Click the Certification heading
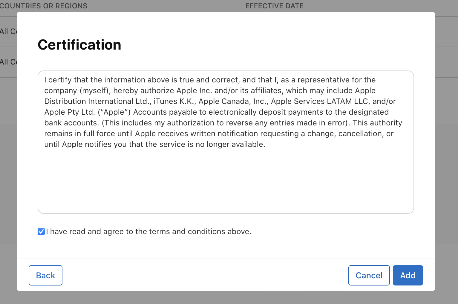Screen dimensions: 458x304 point(79,45)
